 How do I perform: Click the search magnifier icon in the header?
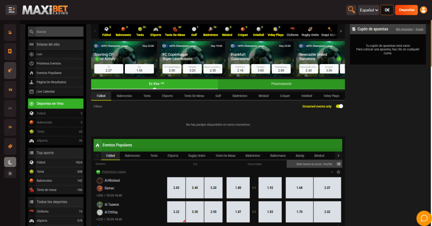click(351, 10)
